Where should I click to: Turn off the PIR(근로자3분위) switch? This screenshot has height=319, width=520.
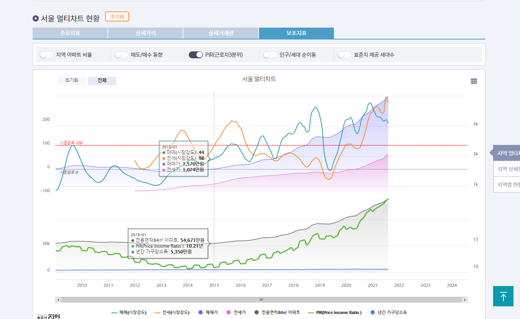click(x=196, y=55)
